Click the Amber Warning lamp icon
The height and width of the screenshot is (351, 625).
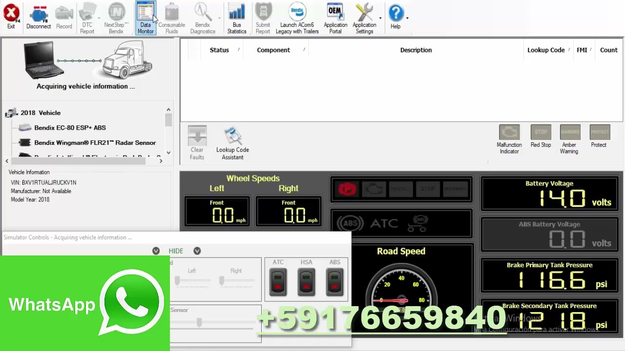570,132
